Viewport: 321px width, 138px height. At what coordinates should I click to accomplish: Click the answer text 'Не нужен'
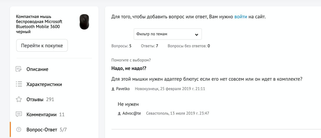point(128,104)
